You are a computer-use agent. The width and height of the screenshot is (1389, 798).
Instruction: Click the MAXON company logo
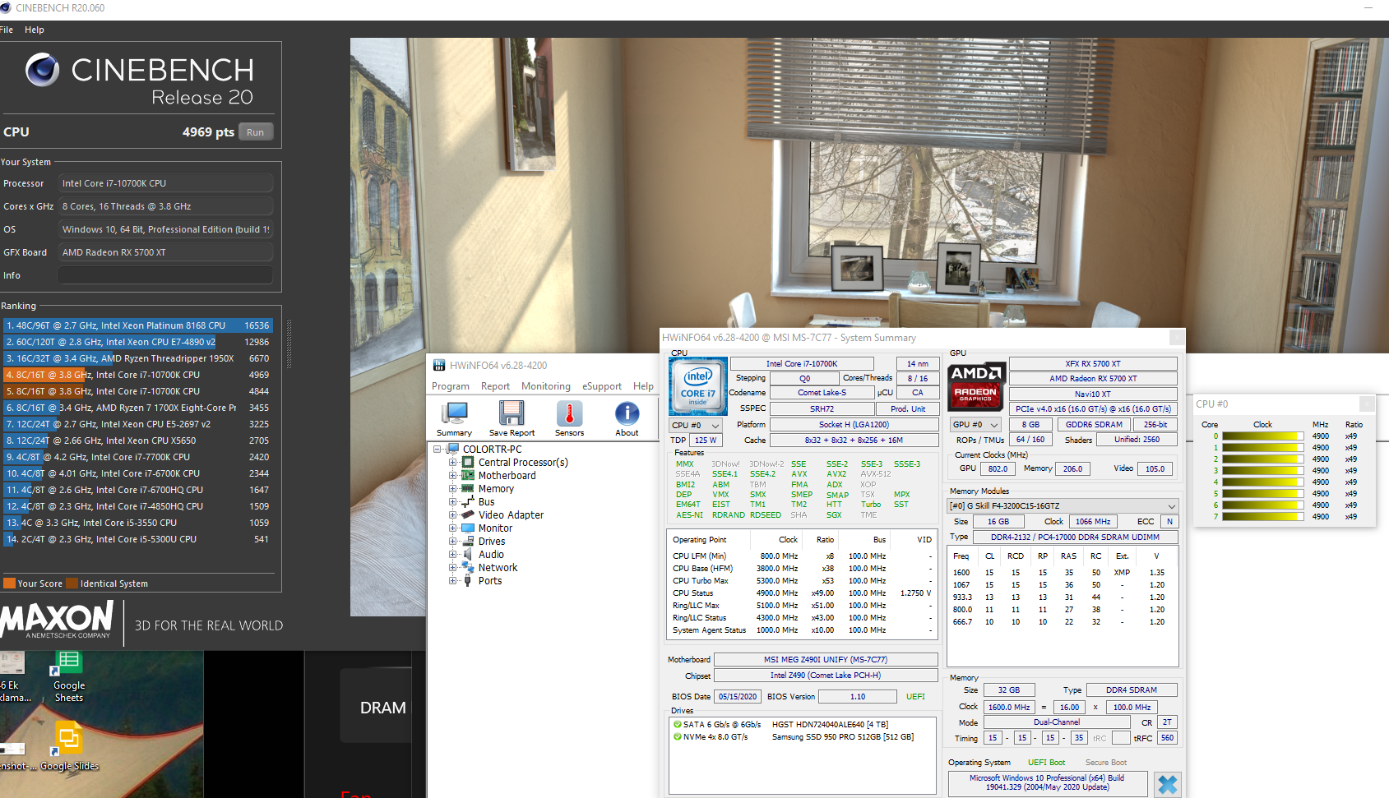[57, 620]
